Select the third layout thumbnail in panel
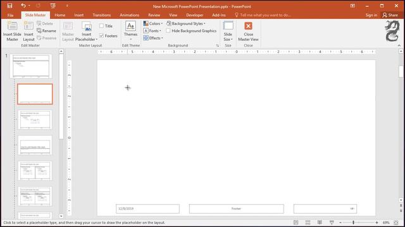Viewport: 405px width, 227px height. [x=35, y=120]
